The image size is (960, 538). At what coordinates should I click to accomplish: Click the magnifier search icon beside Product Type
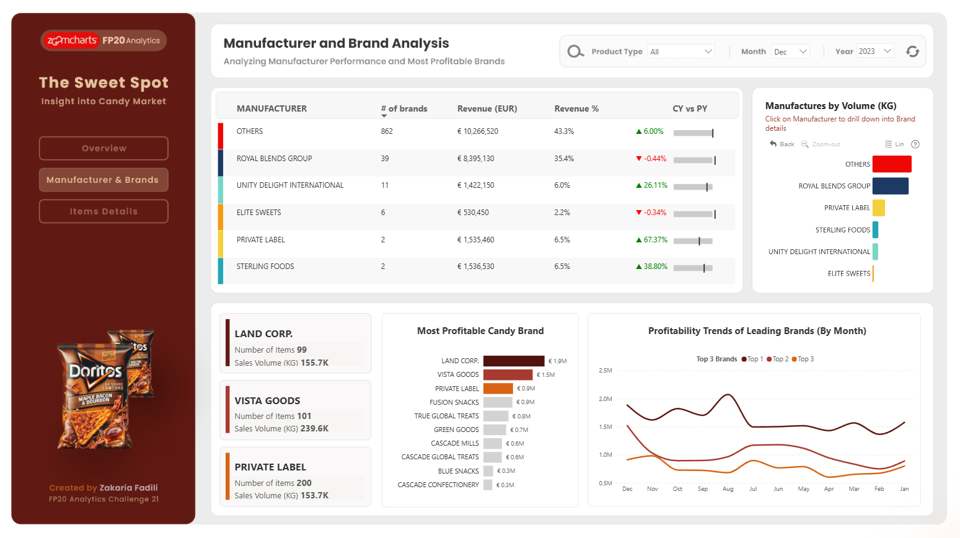coord(576,51)
